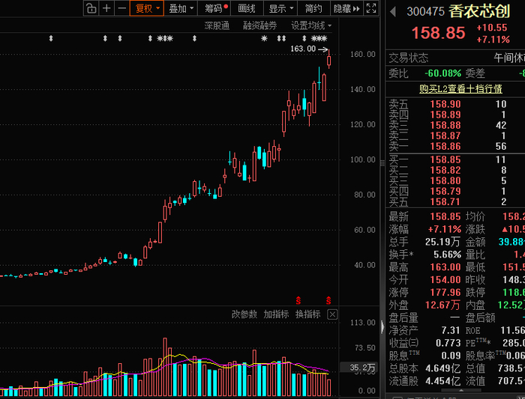The height and width of the screenshot is (399, 525).
Task: Click the 今开 value 154.00
Action: coord(445,280)
